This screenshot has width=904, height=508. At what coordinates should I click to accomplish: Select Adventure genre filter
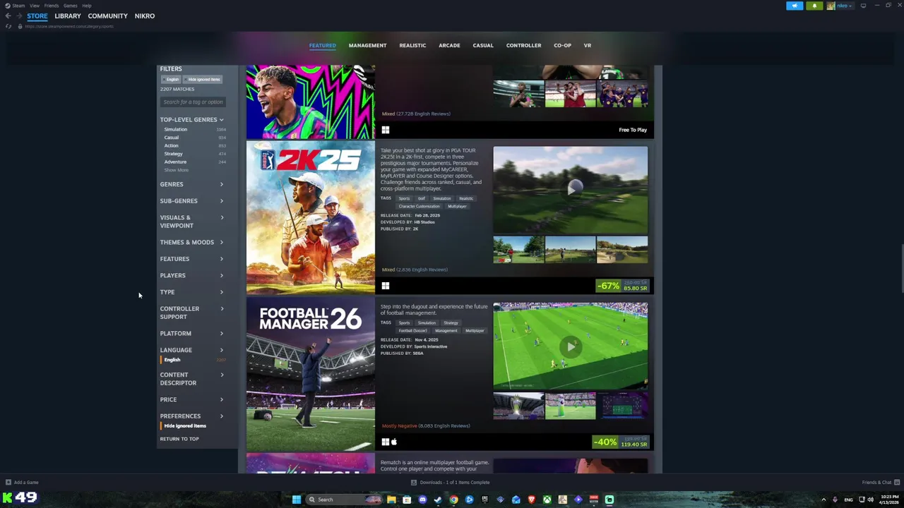[x=175, y=162]
